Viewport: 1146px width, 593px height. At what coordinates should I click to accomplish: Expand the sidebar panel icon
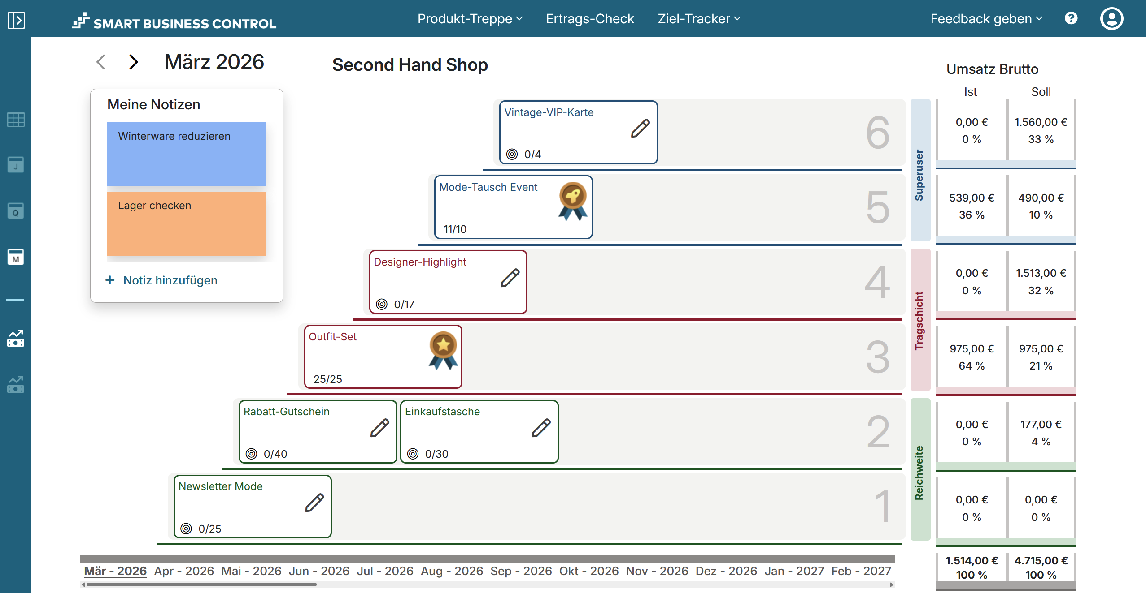pos(16,20)
